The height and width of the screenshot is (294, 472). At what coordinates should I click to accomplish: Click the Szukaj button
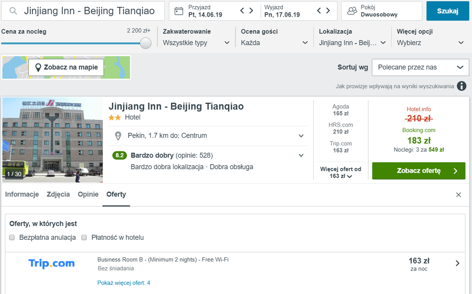coord(447,11)
